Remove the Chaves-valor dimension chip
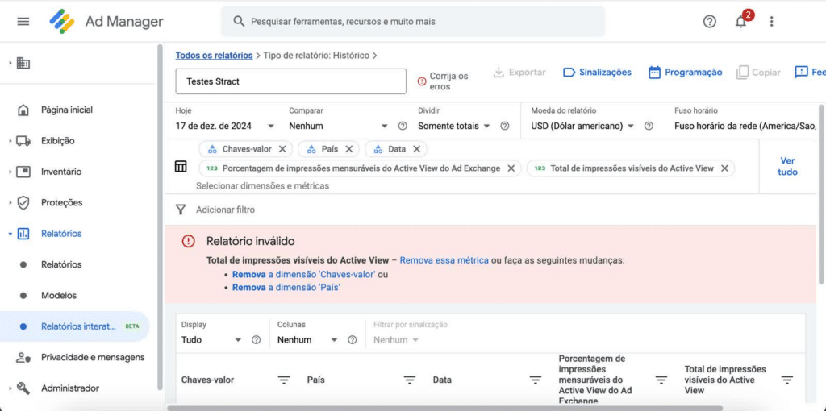 pos(282,149)
